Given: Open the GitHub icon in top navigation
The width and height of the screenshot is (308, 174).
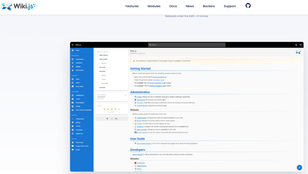Looking at the screenshot, I should pos(248,6).
